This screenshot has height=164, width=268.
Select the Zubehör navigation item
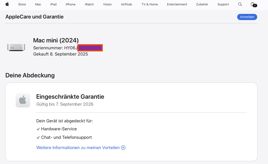(x=202, y=4)
